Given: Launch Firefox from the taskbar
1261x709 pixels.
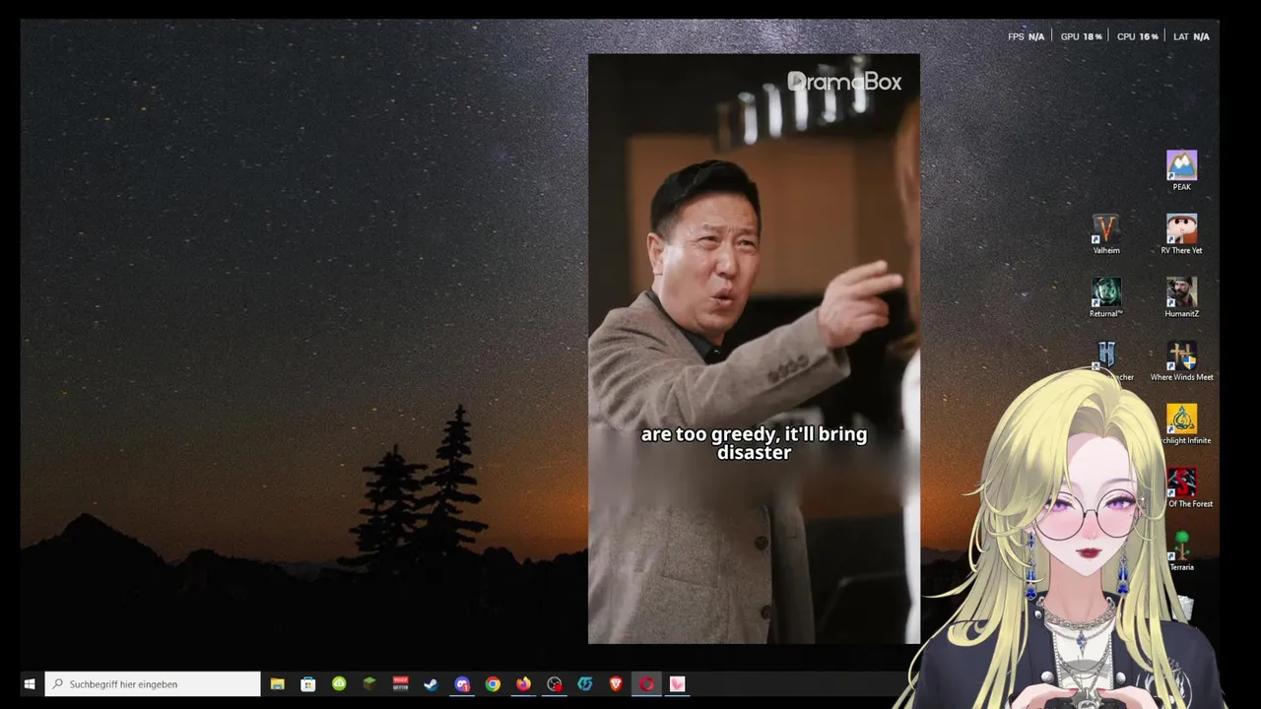Looking at the screenshot, I should click(523, 684).
